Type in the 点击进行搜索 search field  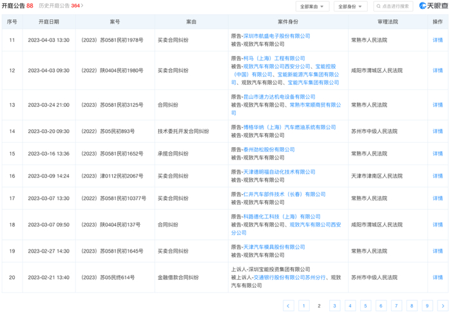pos(396,6)
